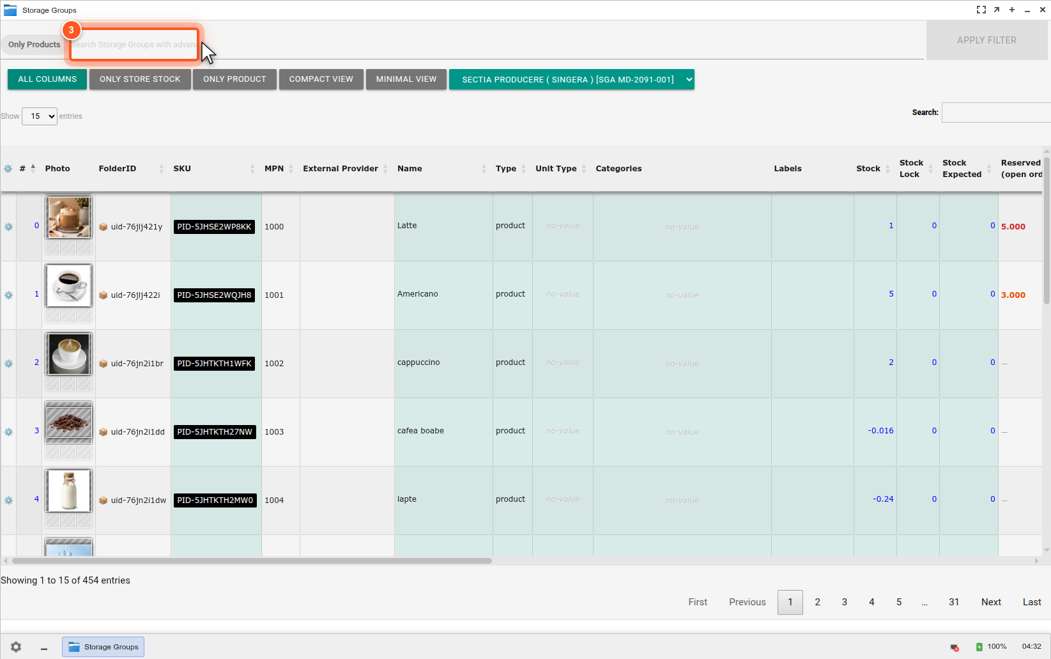The image size is (1051, 659).
Task: Click the horizontal table scrollbar
Action: click(x=252, y=561)
